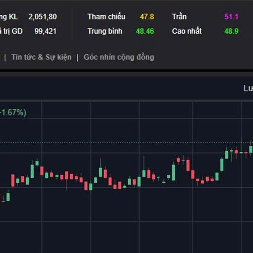Select the Tham chiếu value 47.8
Viewport: 253px width, 253px height.
[147, 16]
